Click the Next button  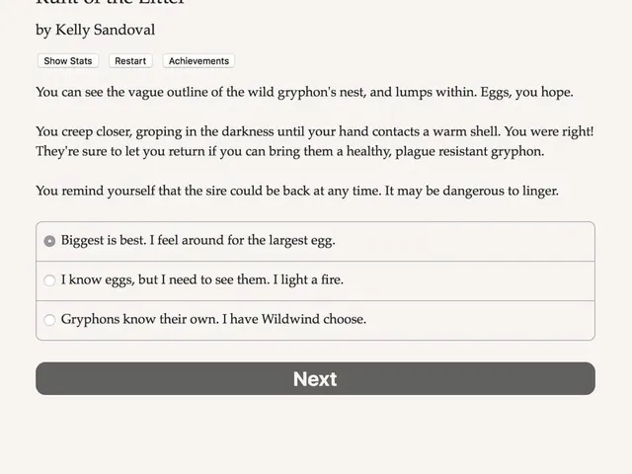pyautogui.click(x=315, y=378)
